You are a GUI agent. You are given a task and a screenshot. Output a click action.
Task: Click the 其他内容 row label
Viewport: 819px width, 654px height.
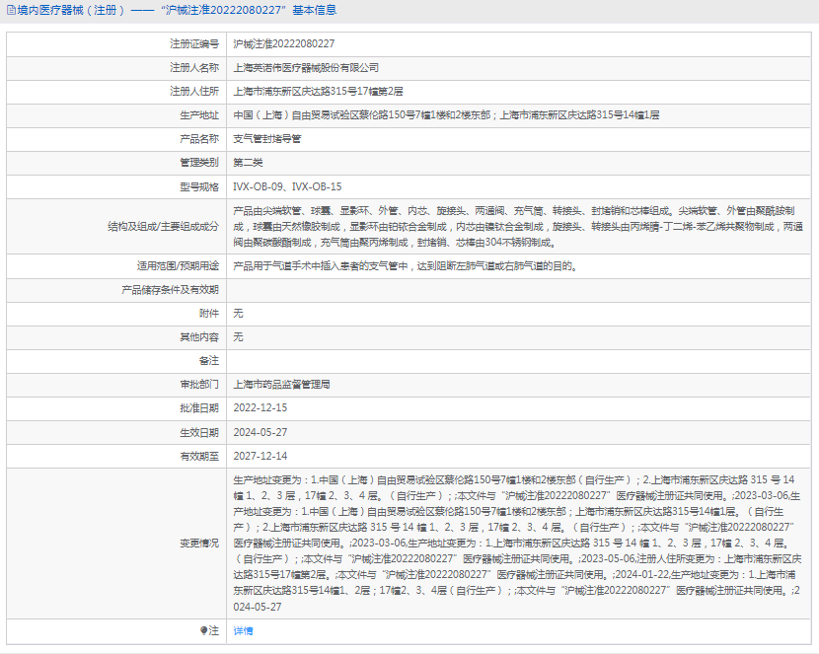(x=199, y=337)
